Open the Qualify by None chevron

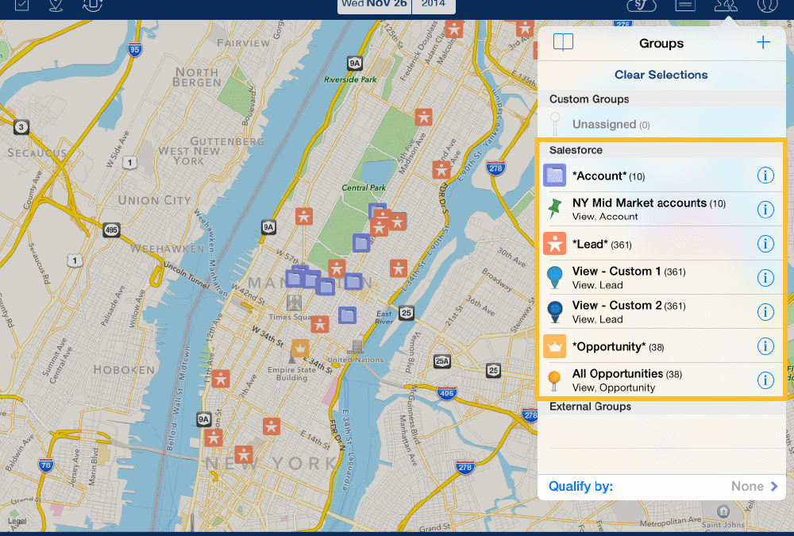(773, 486)
